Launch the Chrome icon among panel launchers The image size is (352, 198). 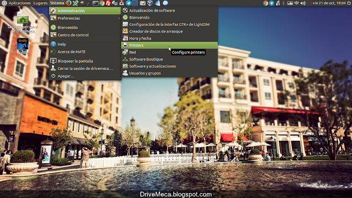coord(102,3)
